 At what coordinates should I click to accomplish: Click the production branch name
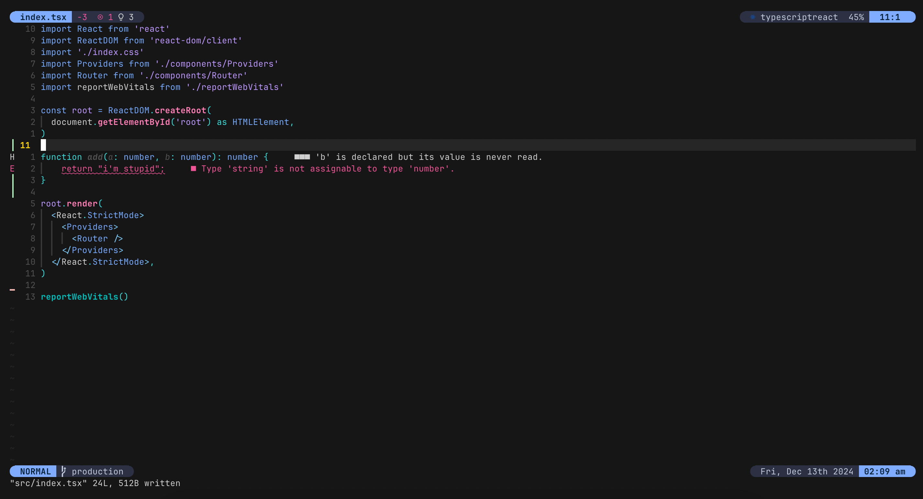tap(97, 471)
